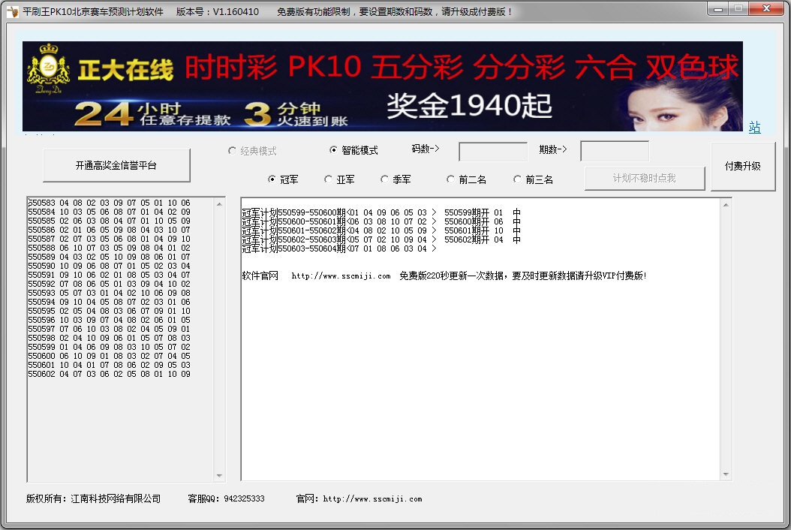Click the 期数 input field
The image size is (791, 530).
(x=615, y=151)
